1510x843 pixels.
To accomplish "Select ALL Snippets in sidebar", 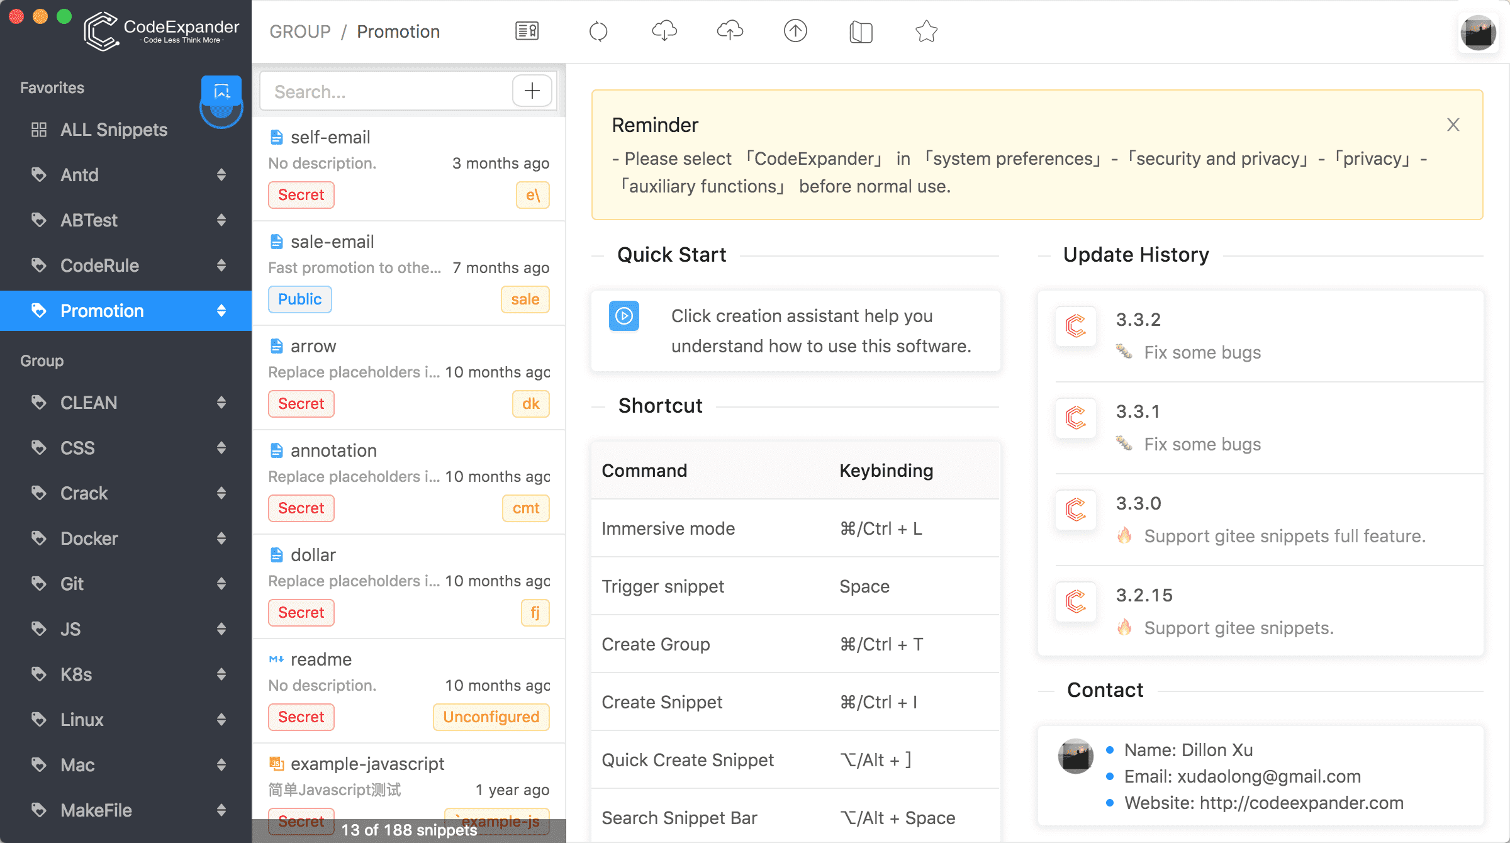I will click(x=113, y=130).
